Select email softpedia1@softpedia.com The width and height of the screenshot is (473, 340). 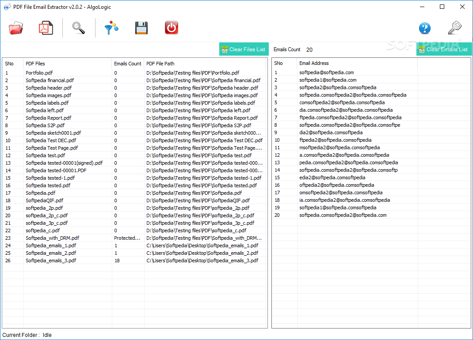pyautogui.click(x=328, y=80)
